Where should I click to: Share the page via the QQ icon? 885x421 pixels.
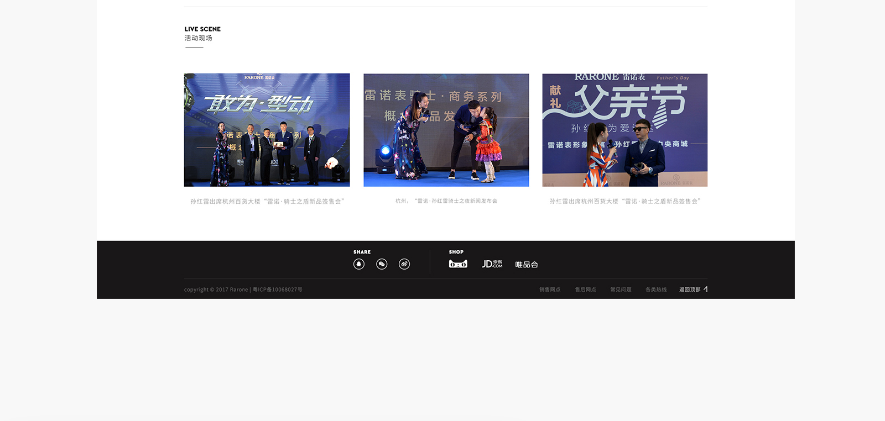pyautogui.click(x=359, y=264)
